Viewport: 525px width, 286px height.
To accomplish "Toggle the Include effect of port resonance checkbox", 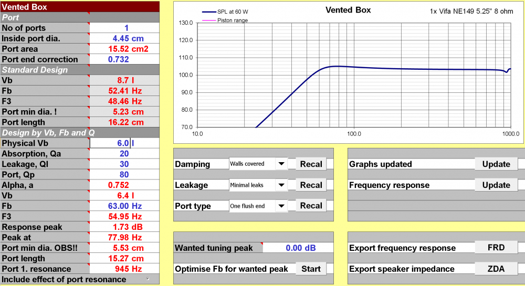I will pos(146,279).
